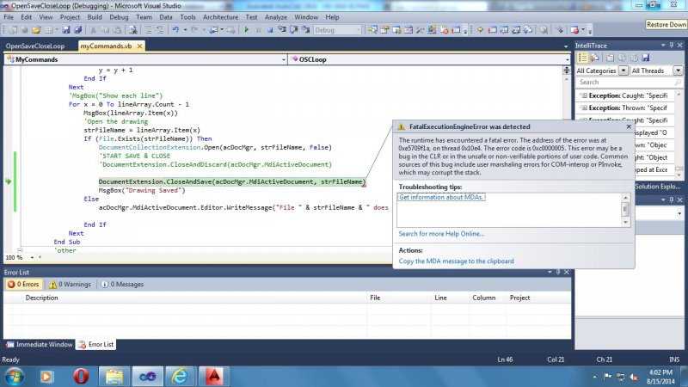Click troubleshooting tips scrollbar down arrow

[x=626, y=223]
